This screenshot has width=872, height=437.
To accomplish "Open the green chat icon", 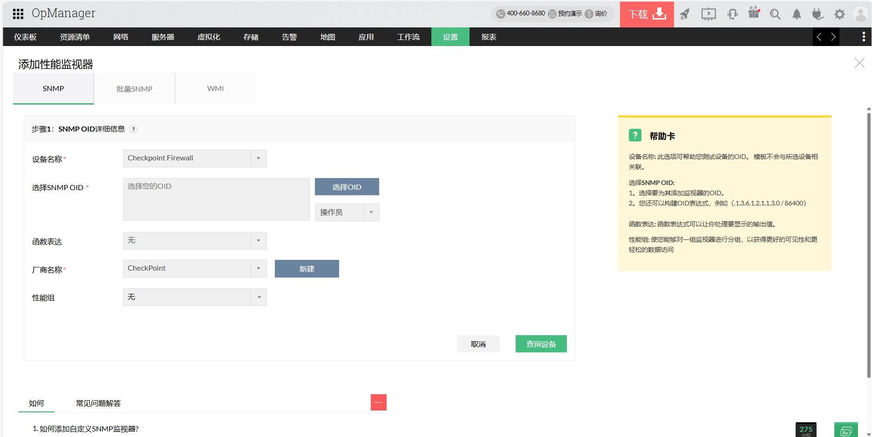I will [846, 430].
